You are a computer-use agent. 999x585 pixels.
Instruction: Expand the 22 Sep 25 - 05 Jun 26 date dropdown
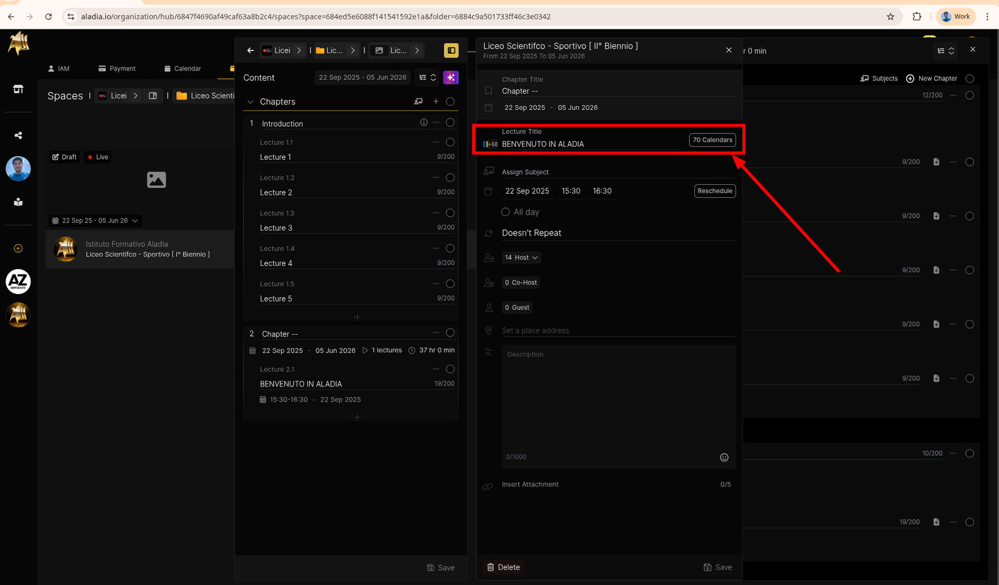95,220
